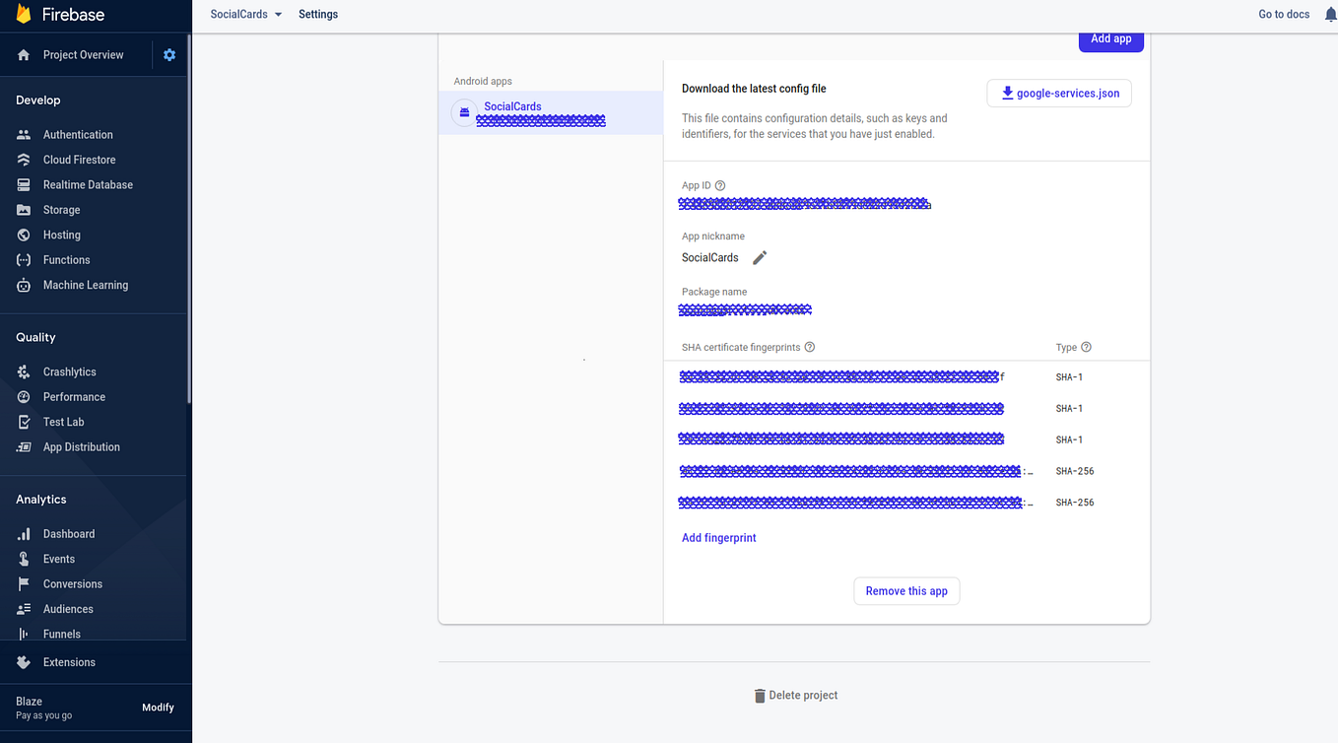The width and height of the screenshot is (1338, 743).
Task: Go to Project Overview
Action: pyautogui.click(x=86, y=54)
